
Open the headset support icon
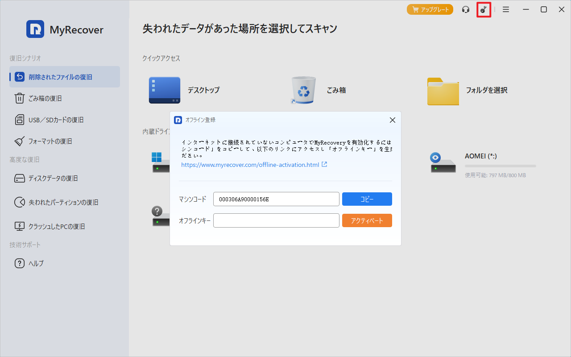point(466,9)
